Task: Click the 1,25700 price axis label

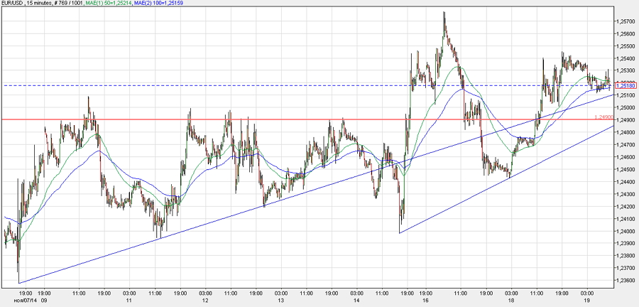Action: pos(626,21)
